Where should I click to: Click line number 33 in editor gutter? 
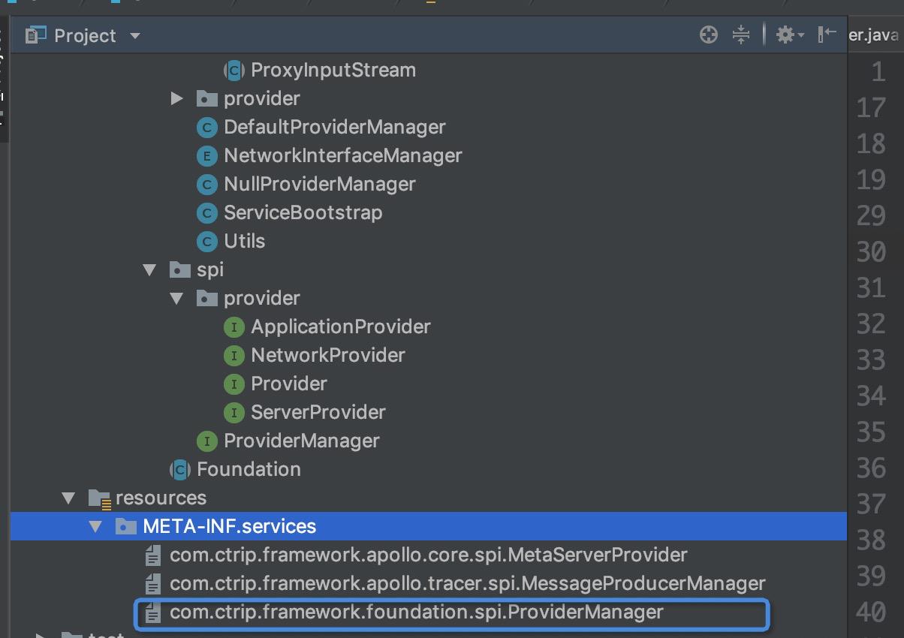[x=871, y=360]
